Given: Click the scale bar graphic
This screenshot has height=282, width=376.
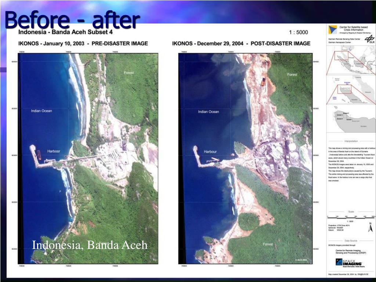Looking at the screenshot, I should point(351,217).
